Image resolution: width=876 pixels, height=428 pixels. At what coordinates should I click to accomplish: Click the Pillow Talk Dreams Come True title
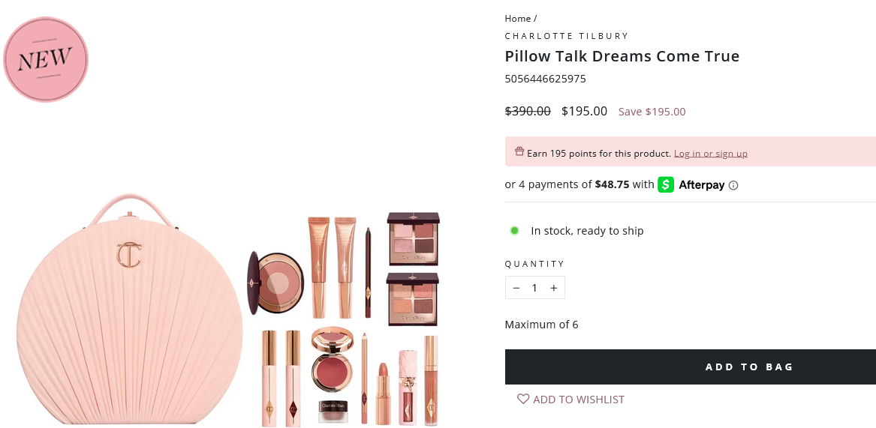[x=622, y=56]
